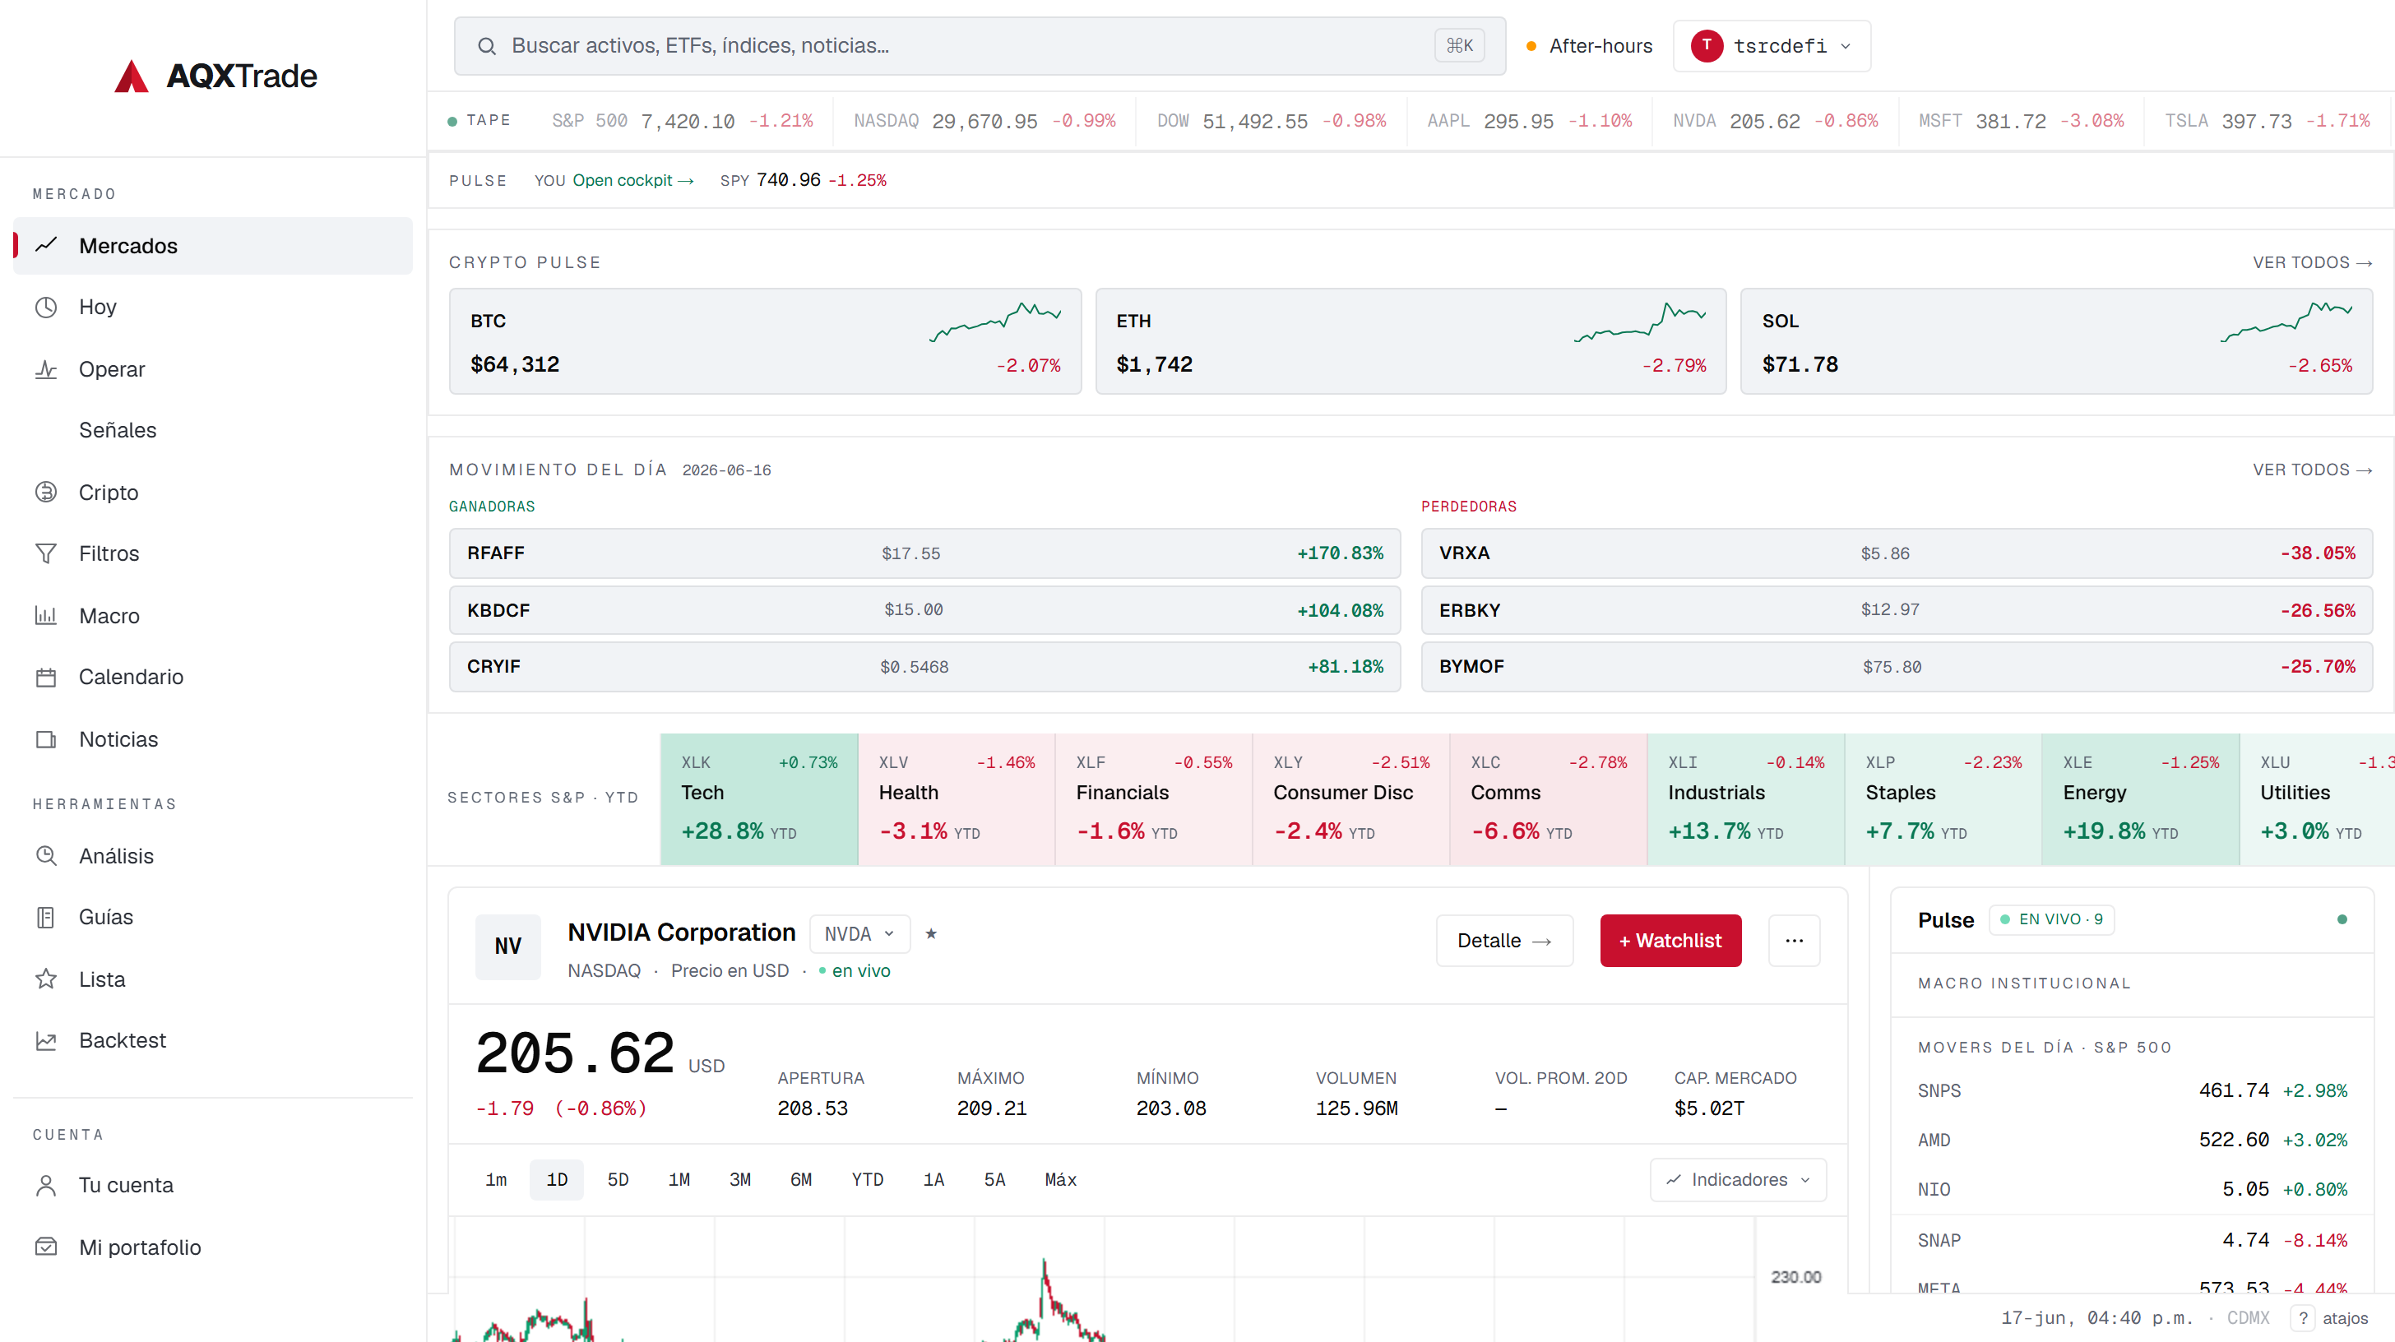Follow the Open cockpit link

tap(633, 180)
